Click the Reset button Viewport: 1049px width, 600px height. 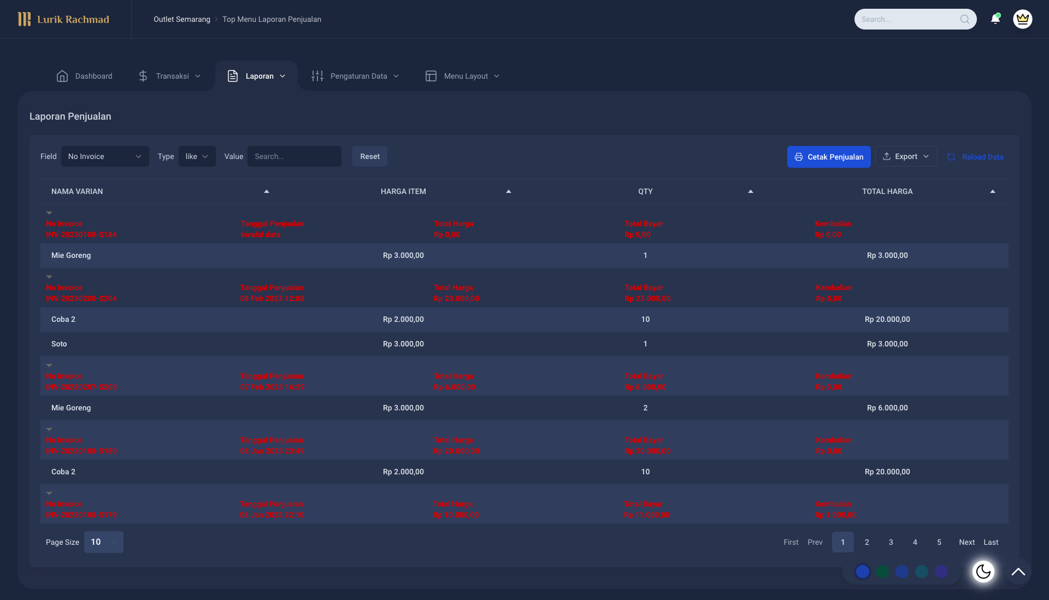click(369, 156)
